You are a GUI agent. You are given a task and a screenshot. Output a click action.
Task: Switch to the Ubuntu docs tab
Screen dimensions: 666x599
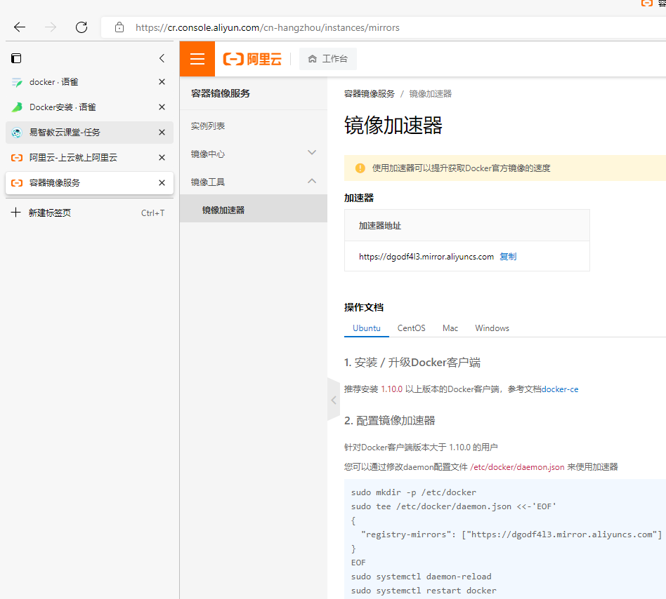coord(367,328)
